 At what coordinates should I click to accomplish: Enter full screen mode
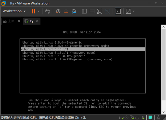click(100, 11)
